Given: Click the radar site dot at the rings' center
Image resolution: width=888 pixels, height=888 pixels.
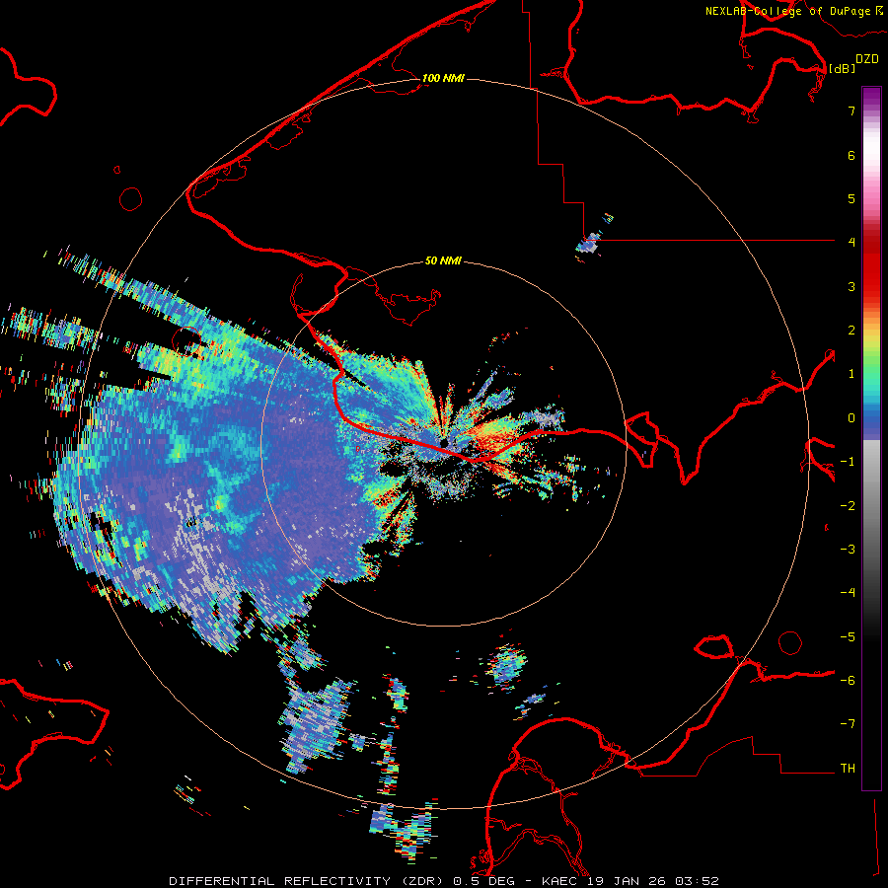Looking at the screenshot, I should point(444,443).
